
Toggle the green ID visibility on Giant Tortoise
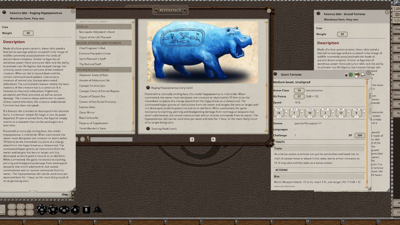(351, 75)
